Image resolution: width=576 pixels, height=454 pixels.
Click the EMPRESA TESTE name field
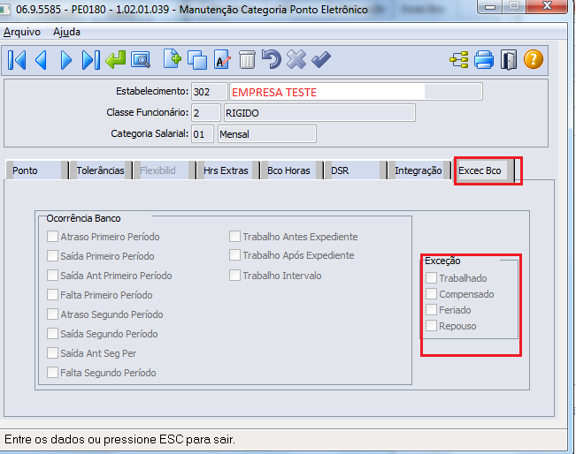[x=356, y=92]
